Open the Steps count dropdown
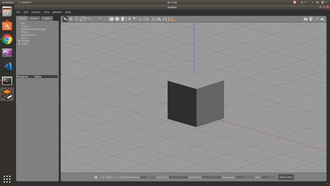The width and height of the screenshot is (330, 186). (x=116, y=177)
